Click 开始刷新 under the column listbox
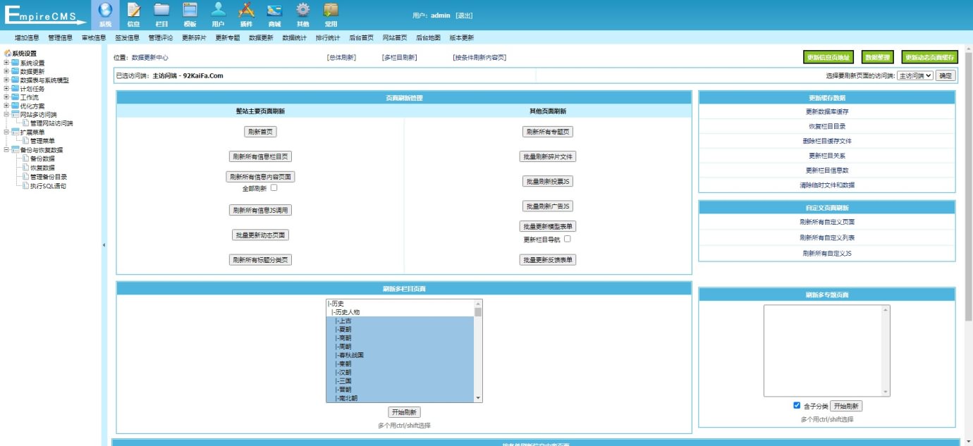Image resolution: width=973 pixels, height=446 pixels. coord(404,412)
